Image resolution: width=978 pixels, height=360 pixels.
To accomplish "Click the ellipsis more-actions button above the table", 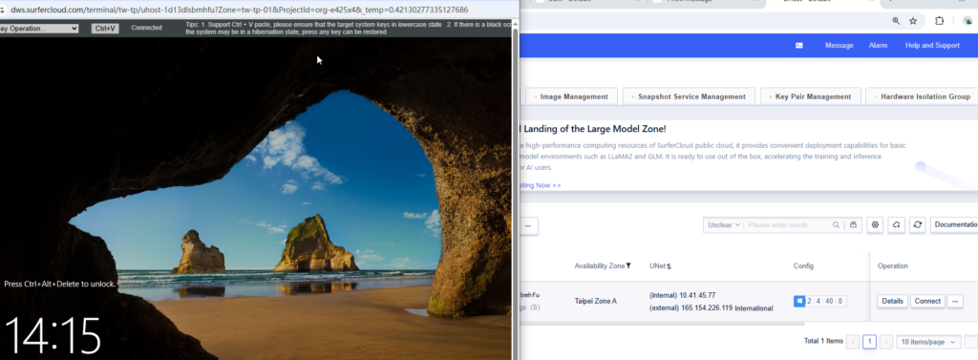I will pyautogui.click(x=528, y=226).
